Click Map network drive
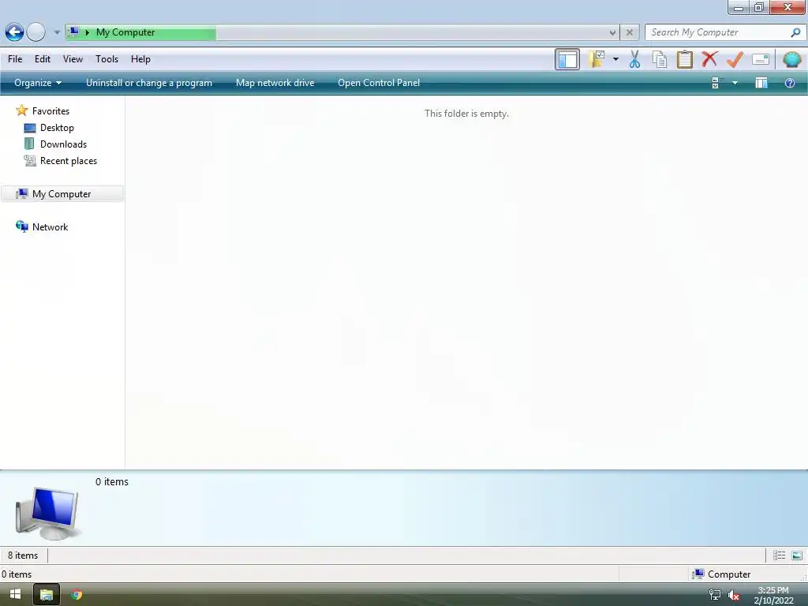 275,83
